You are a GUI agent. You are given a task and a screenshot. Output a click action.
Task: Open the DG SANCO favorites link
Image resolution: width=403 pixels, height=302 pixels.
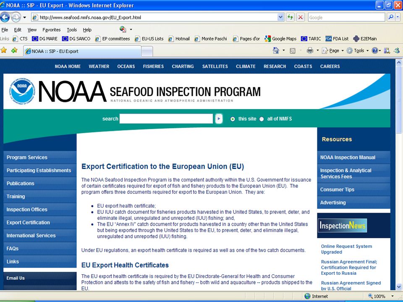(76, 39)
